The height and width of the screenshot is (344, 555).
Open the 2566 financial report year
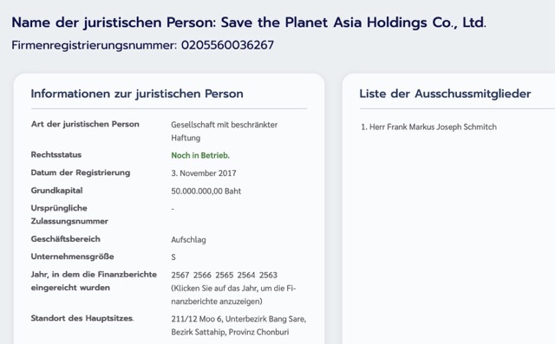(x=202, y=275)
